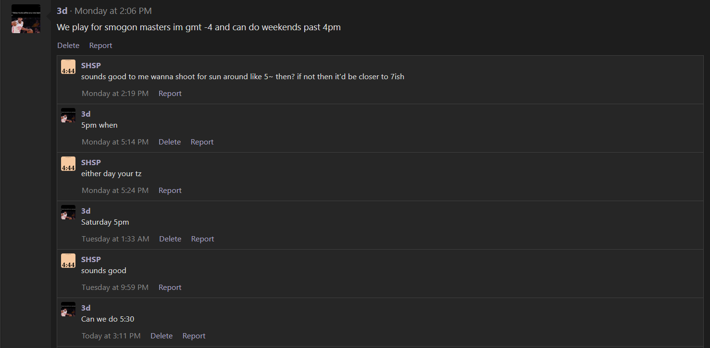The height and width of the screenshot is (348, 710).
Task: Open SHSP username on "either day your tz" comment
Action: click(x=91, y=162)
